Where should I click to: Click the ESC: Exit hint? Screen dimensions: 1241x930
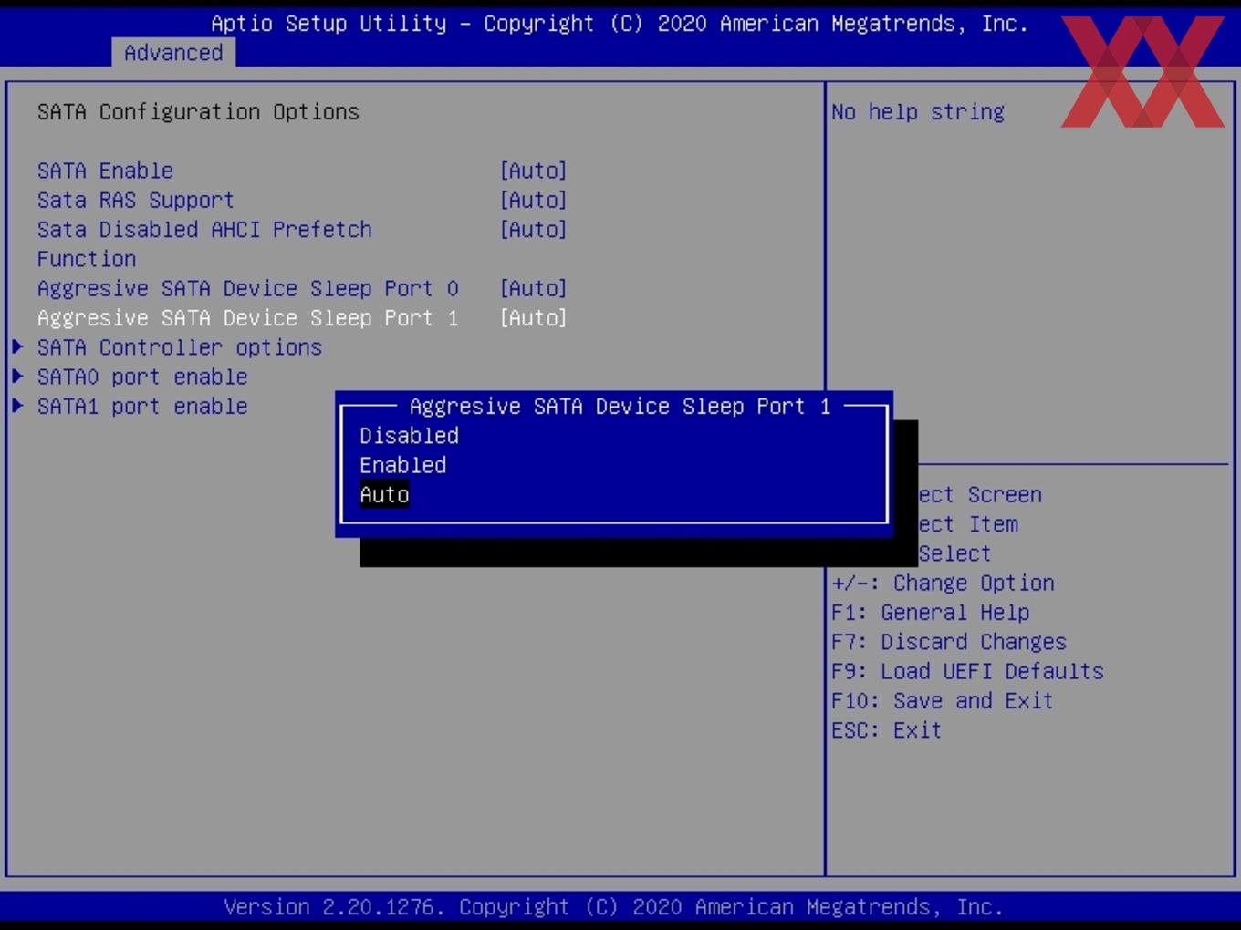coord(887,729)
